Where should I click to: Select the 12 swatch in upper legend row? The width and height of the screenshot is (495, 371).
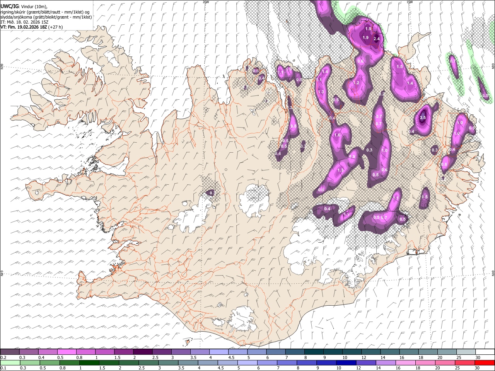pos(371,352)
